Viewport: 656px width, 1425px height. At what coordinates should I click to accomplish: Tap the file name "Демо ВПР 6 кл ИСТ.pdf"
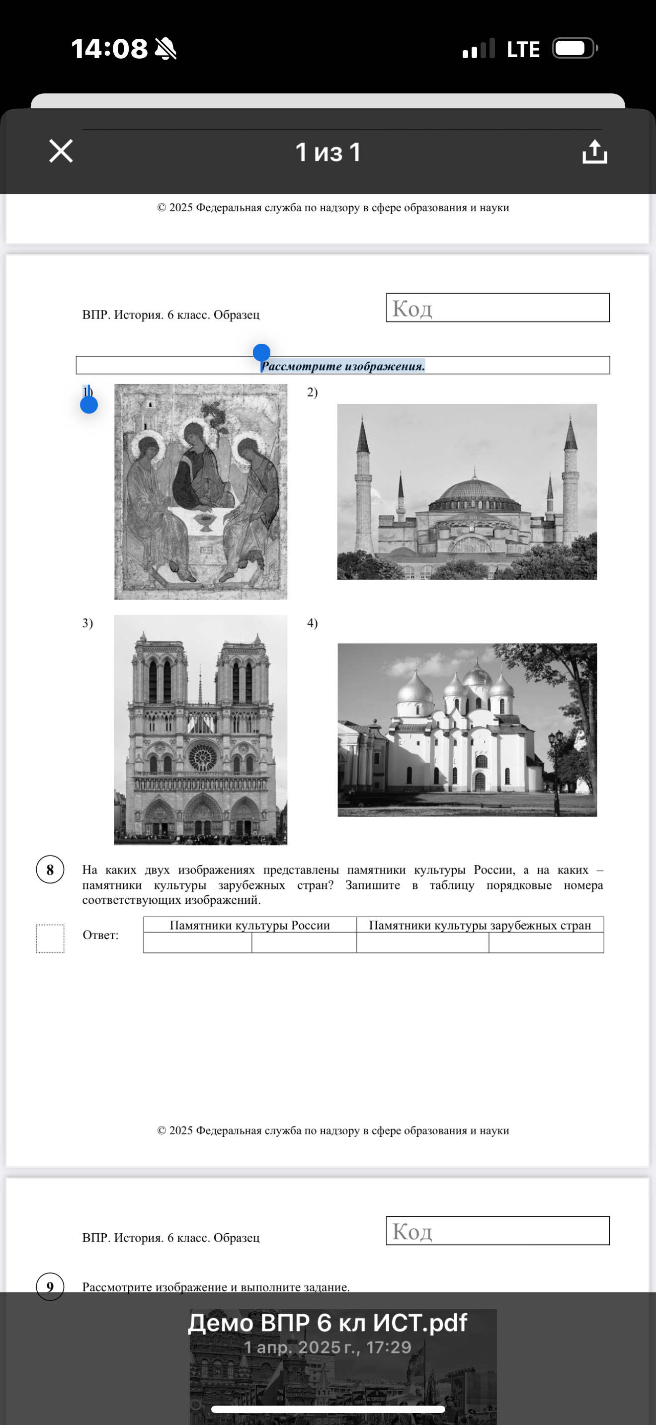pyautogui.click(x=328, y=1323)
